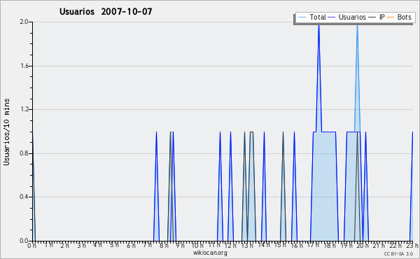Click the chart title 'Usuarios 2007-10-07'
Image resolution: width=420 pixels, height=259 pixels.
coord(106,11)
